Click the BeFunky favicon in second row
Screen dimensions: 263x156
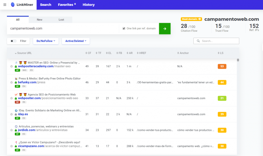[x=16, y=79]
